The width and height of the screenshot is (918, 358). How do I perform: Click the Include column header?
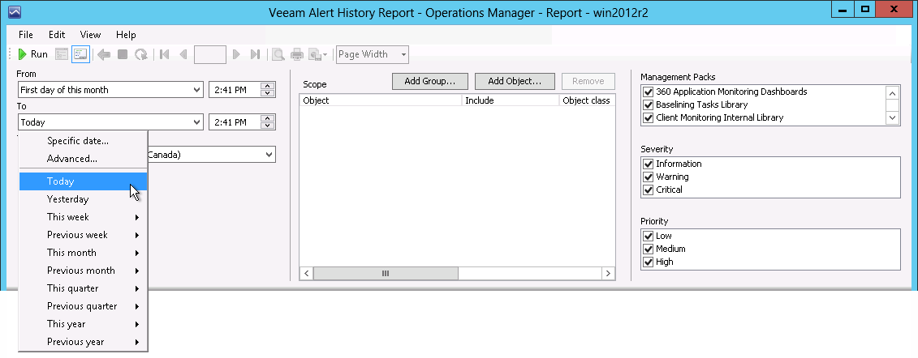click(x=511, y=100)
